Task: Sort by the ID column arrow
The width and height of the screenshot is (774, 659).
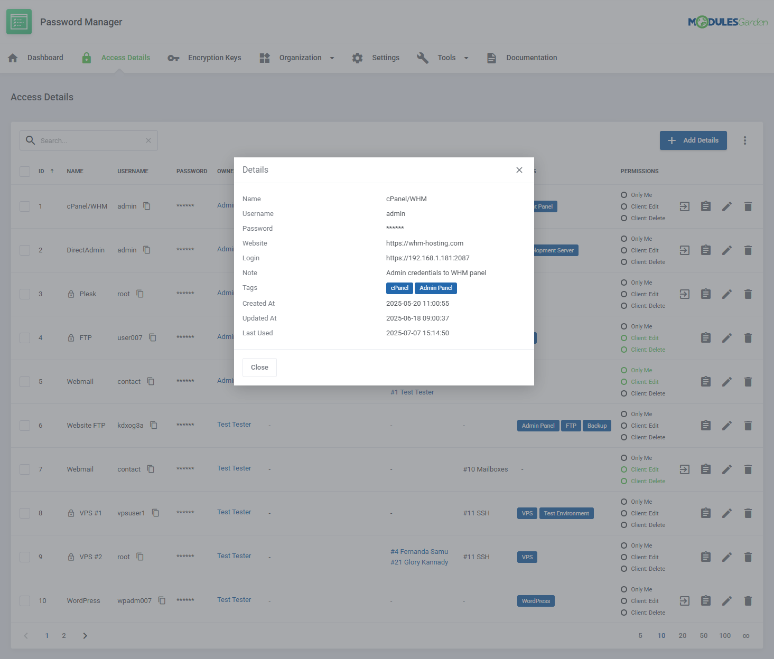Action: pyautogui.click(x=52, y=171)
